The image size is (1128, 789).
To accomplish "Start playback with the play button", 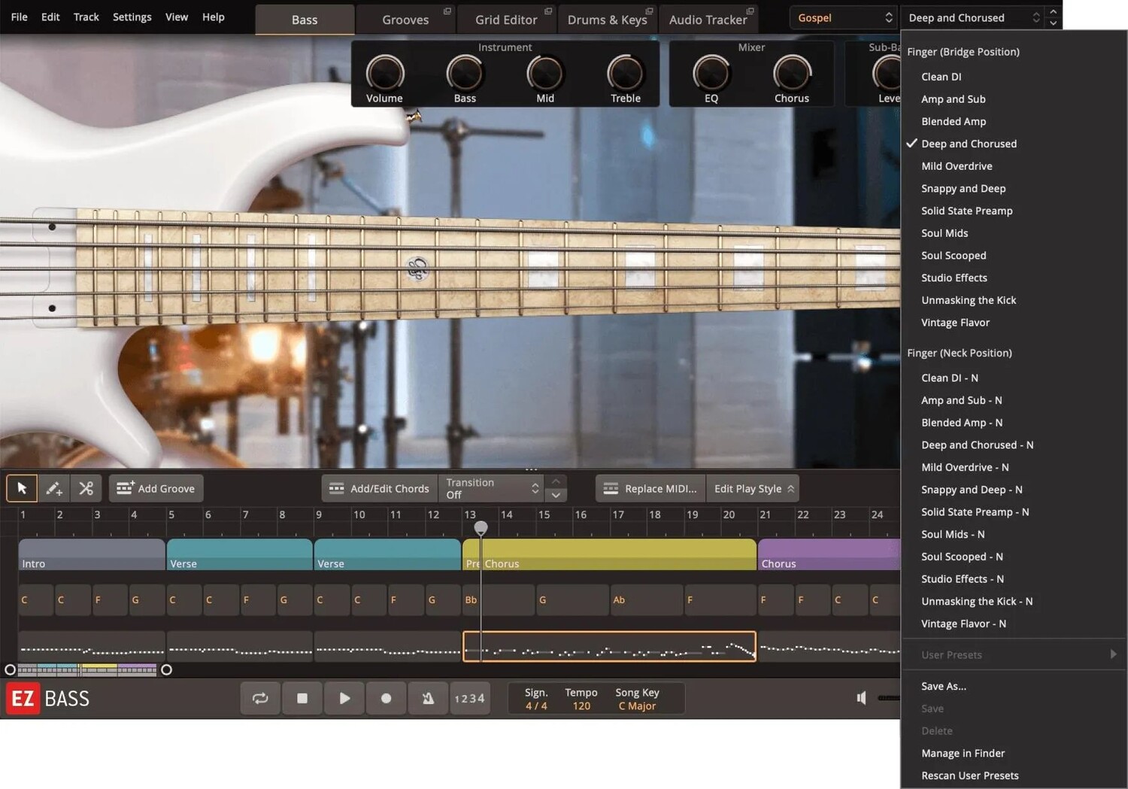I will click(x=344, y=698).
